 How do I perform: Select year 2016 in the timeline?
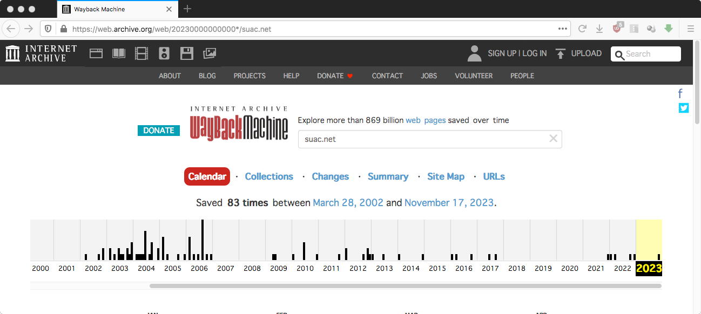pyautogui.click(x=464, y=268)
